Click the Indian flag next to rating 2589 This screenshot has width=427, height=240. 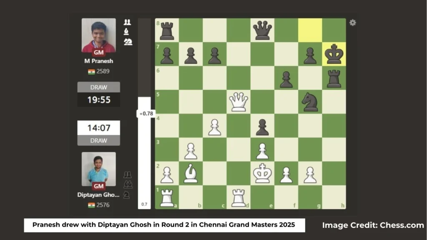pos(92,71)
